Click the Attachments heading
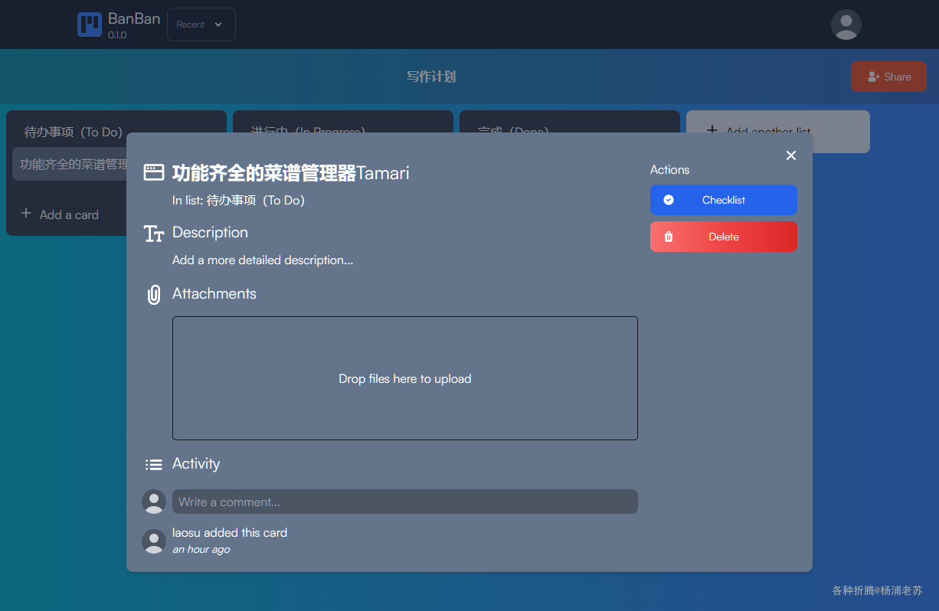 coord(214,294)
